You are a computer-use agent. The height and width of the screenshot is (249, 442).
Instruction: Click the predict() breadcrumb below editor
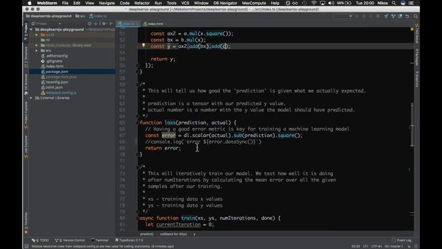tap(147, 234)
